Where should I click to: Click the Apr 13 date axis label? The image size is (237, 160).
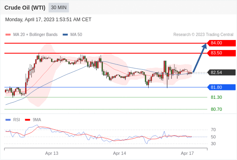point(52,153)
